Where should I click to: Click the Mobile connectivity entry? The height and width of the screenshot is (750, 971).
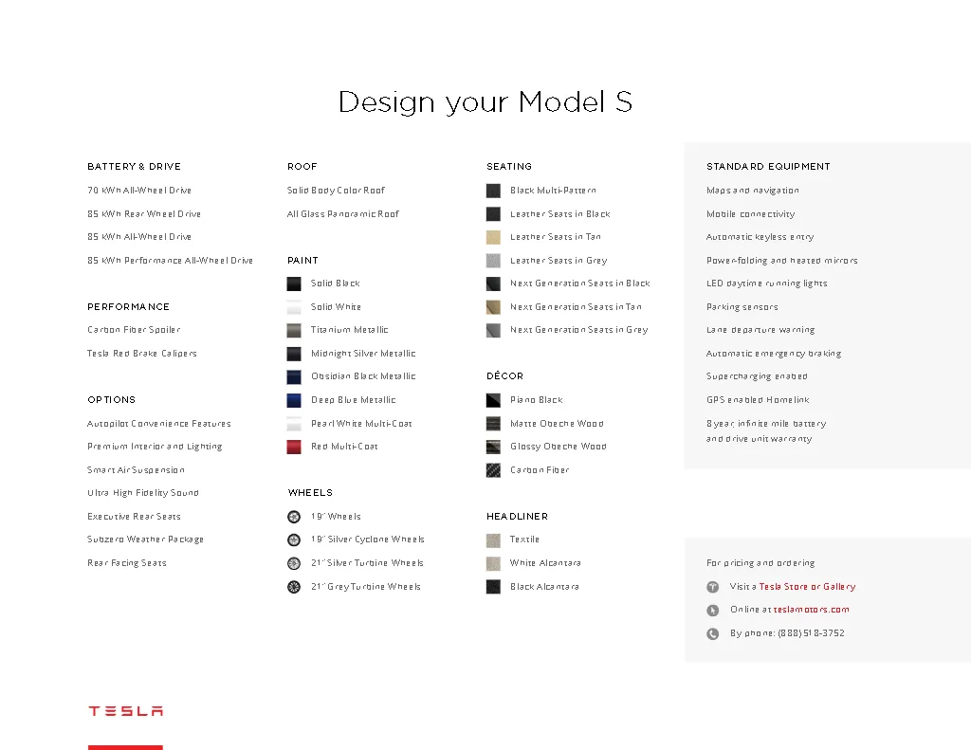click(x=751, y=213)
